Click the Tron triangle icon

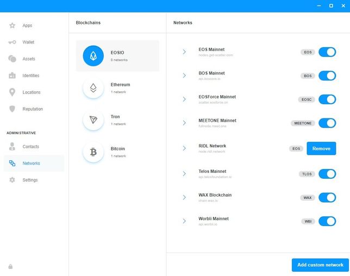93,120
